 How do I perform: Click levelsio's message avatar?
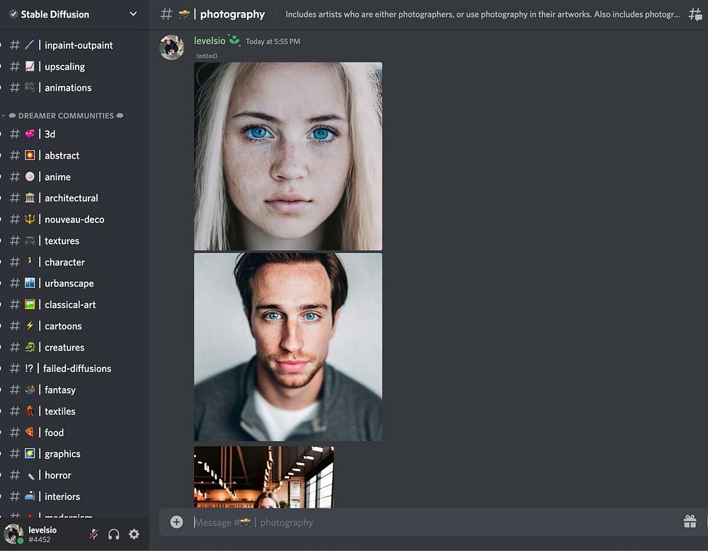[172, 47]
